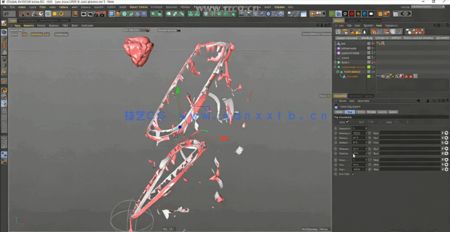
Task: Click the small arrow button ending the first link field
Action: click(442, 133)
